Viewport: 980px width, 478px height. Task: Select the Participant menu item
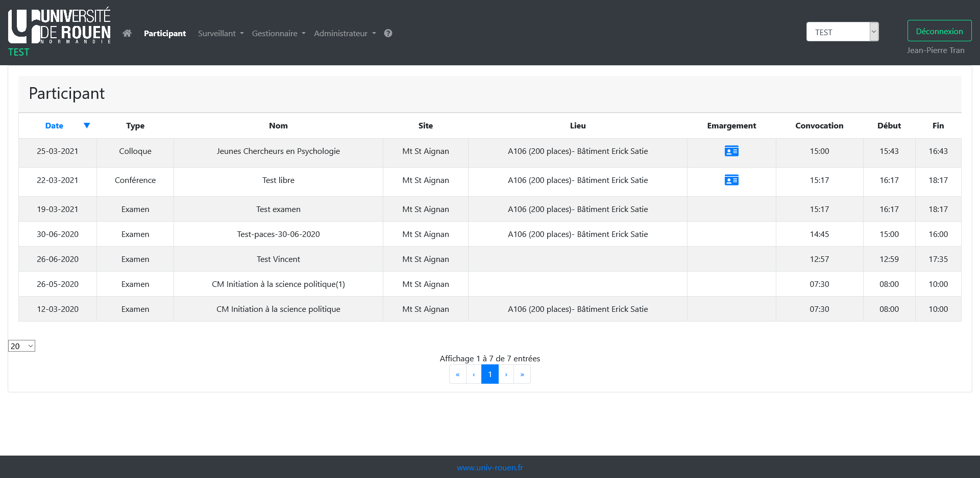(164, 33)
